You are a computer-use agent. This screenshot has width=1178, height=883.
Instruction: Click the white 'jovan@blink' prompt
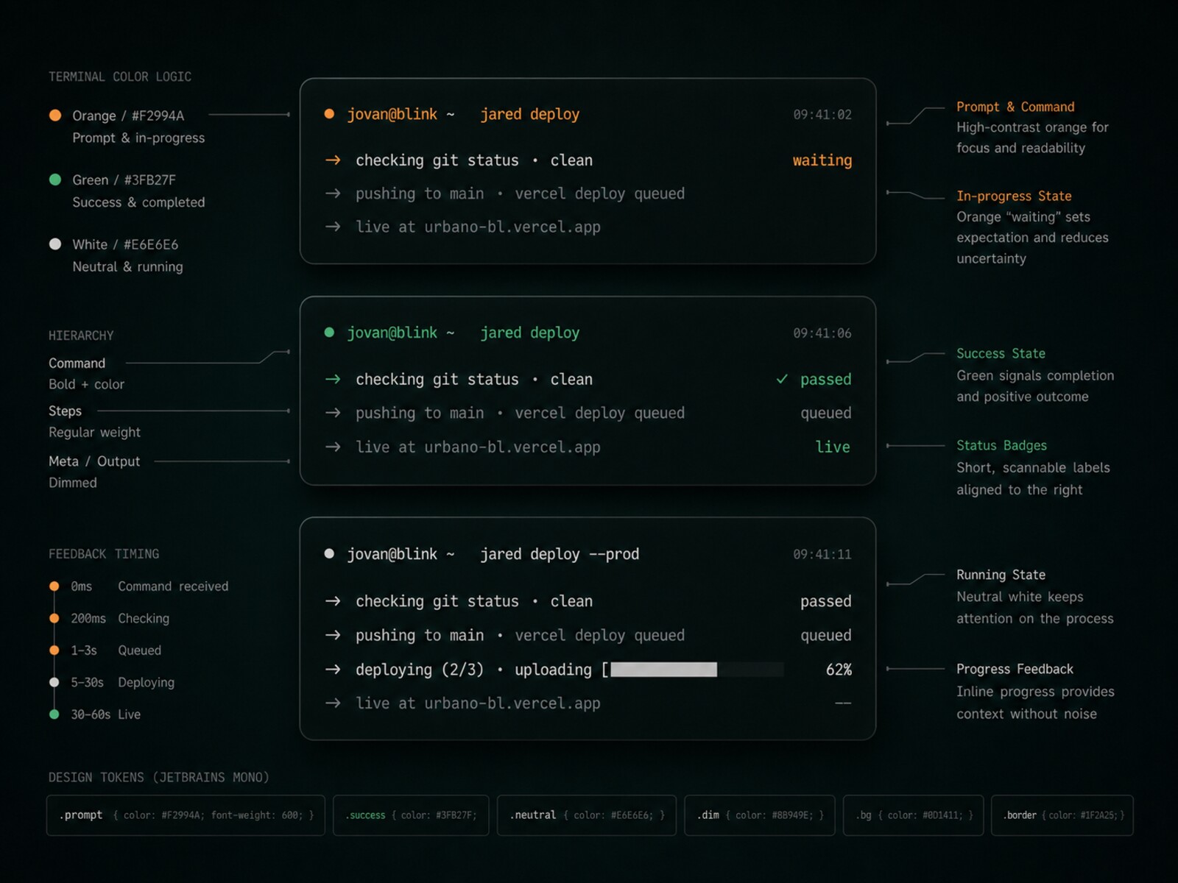coord(392,554)
